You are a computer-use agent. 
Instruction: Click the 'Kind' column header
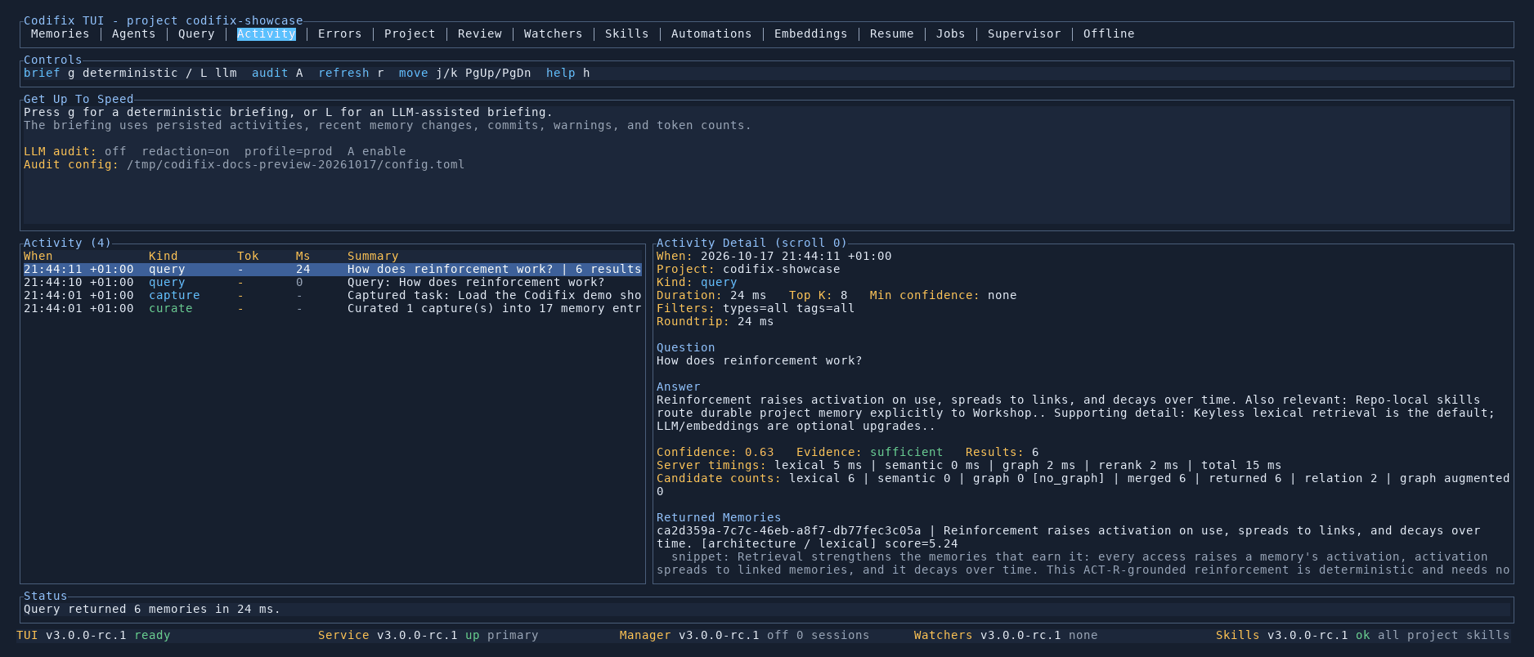163,256
